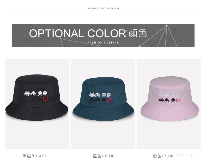Click the 黑色/BLACK color label

coord(35,156)
